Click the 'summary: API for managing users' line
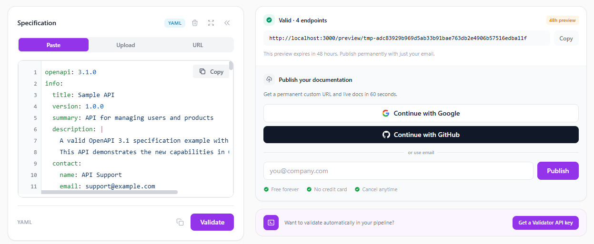 click(x=133, y=118)
